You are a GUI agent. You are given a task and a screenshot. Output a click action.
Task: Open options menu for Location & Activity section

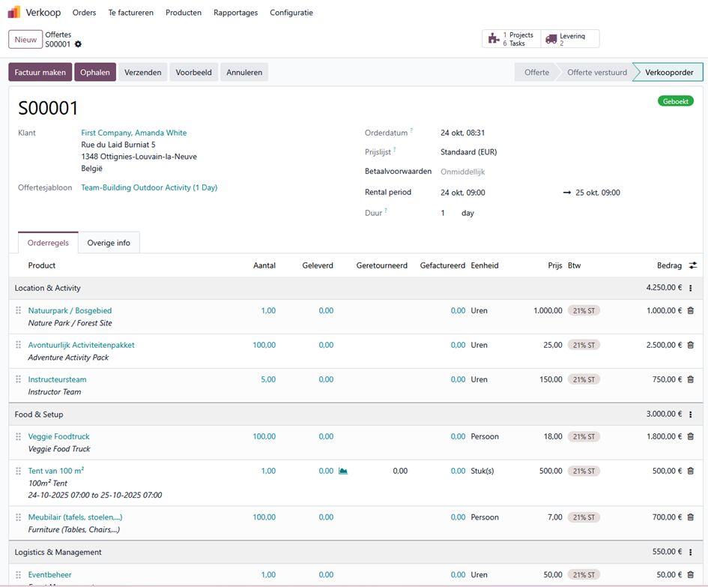(x=690, y=288)
